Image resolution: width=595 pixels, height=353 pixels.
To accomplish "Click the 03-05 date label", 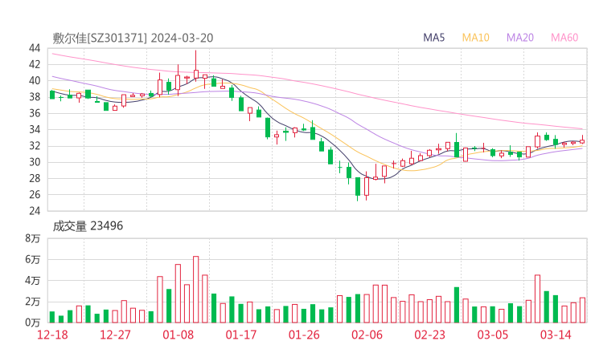I will (x=493, y=335).
